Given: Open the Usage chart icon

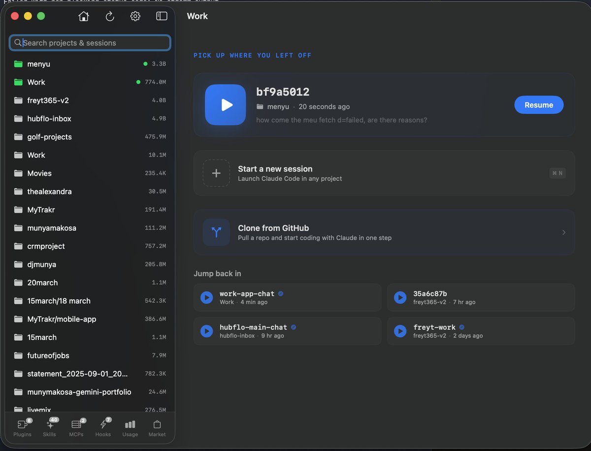Looking at the screenshot, I should click(x=130, y=424).
